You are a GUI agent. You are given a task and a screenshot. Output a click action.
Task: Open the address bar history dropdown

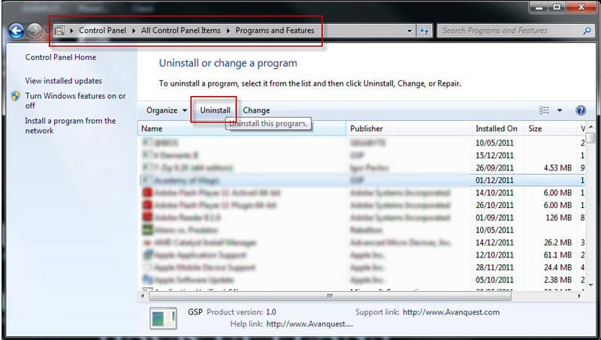[x=409, y=31]
